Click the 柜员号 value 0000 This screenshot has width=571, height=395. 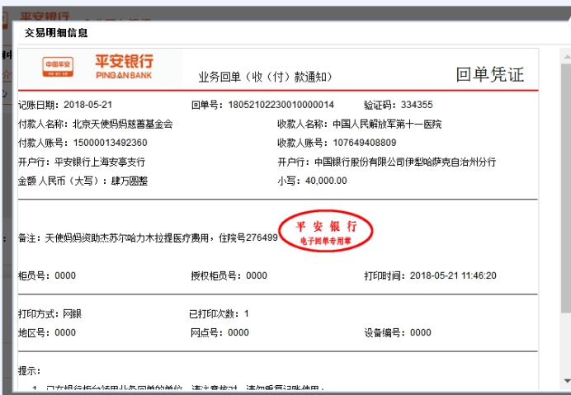[x=65, y=275]
